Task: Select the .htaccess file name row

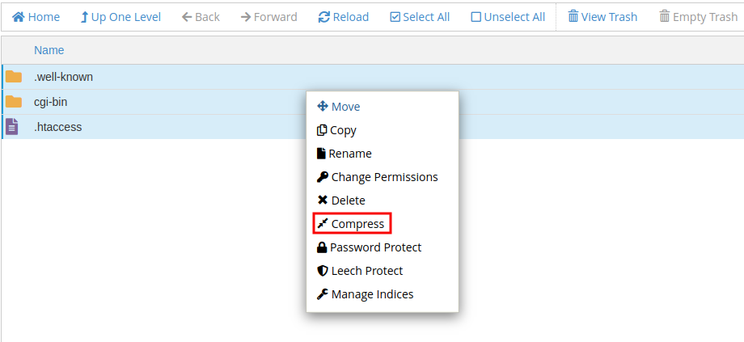Action: [x=373, y=127]
